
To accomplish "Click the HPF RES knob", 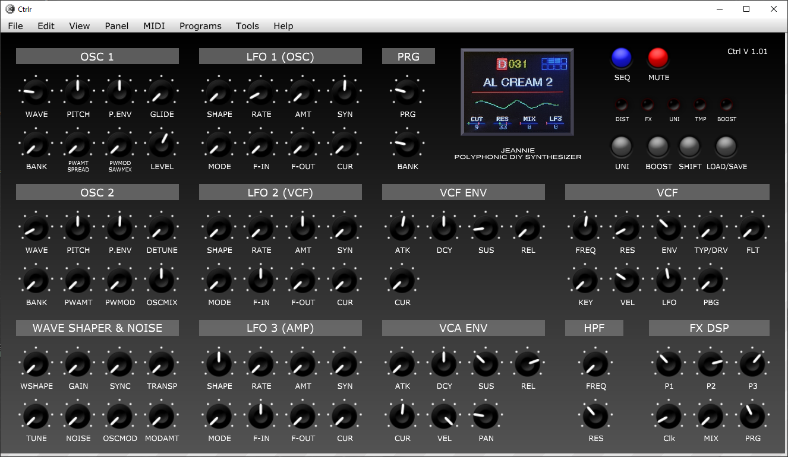I will tap(595, 417).
